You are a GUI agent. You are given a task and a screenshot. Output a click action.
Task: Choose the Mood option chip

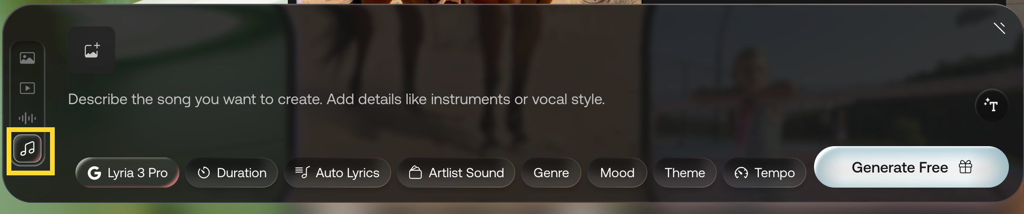coord(617,173)
